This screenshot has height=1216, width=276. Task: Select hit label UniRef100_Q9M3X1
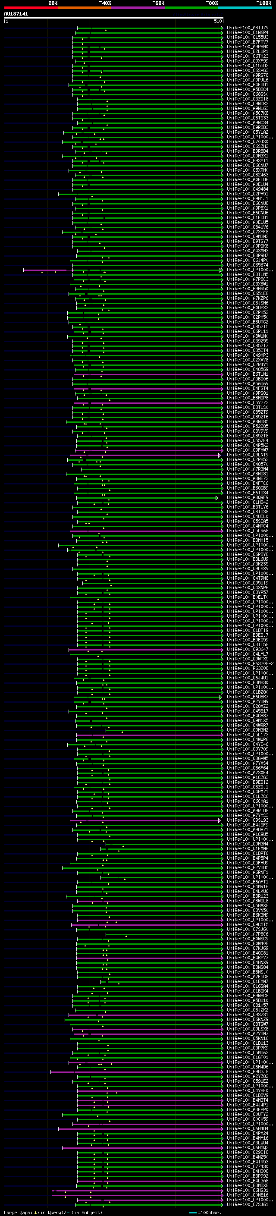pyautogui.click(x=247, y=156)
